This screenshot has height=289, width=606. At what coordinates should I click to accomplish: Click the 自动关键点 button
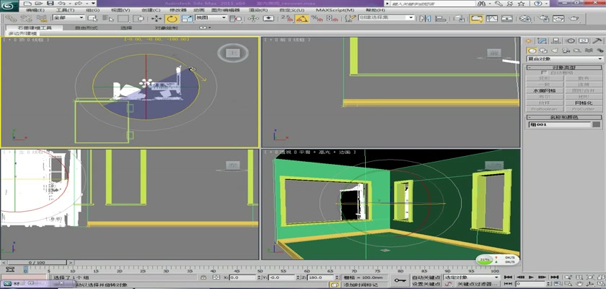tap(426, 277)
